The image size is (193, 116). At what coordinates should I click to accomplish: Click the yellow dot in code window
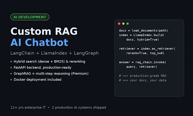(123, 24)
